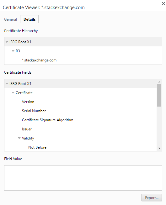Switch to the General tab
Viewport: 166px width, 205px height.
point(10,19)
